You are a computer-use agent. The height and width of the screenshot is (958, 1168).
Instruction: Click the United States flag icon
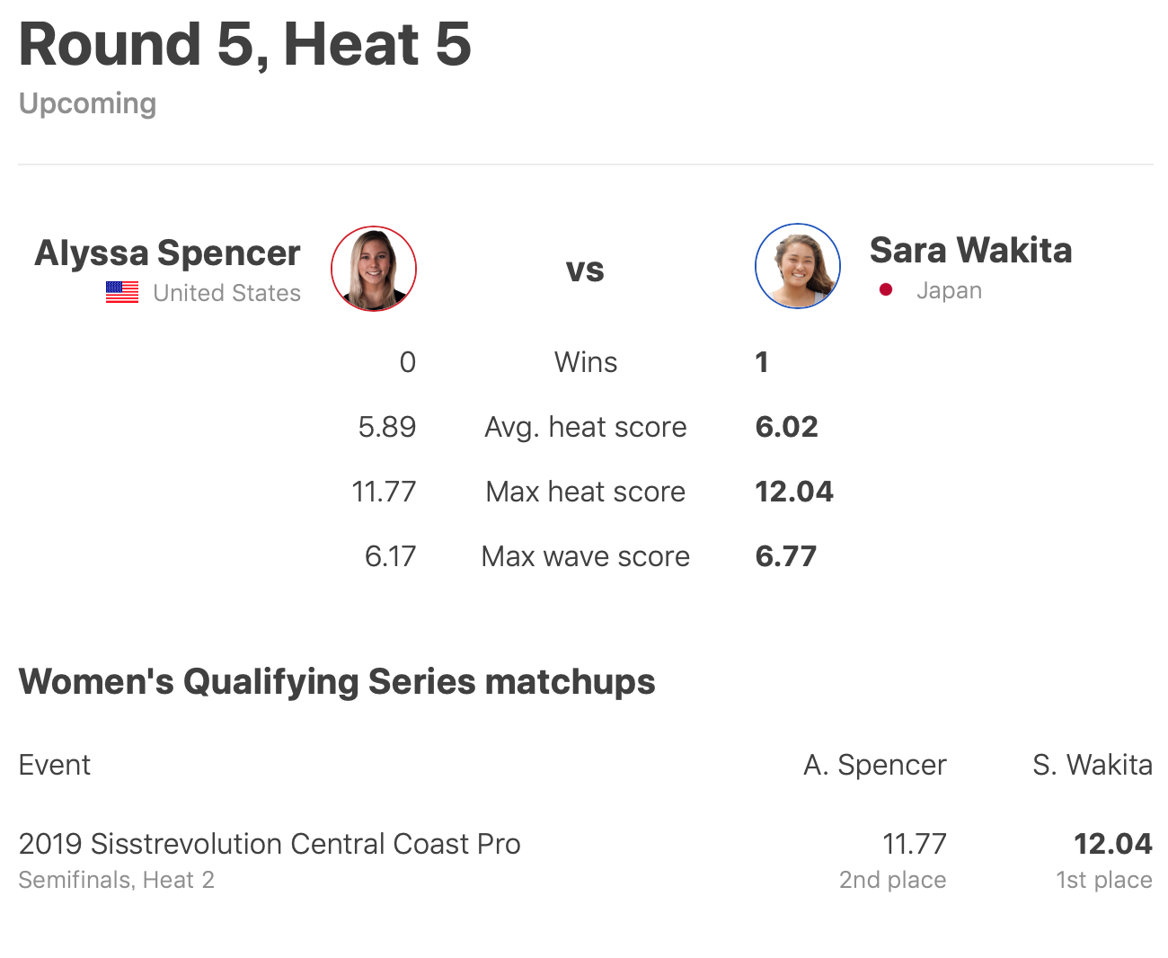coord(122,293)
